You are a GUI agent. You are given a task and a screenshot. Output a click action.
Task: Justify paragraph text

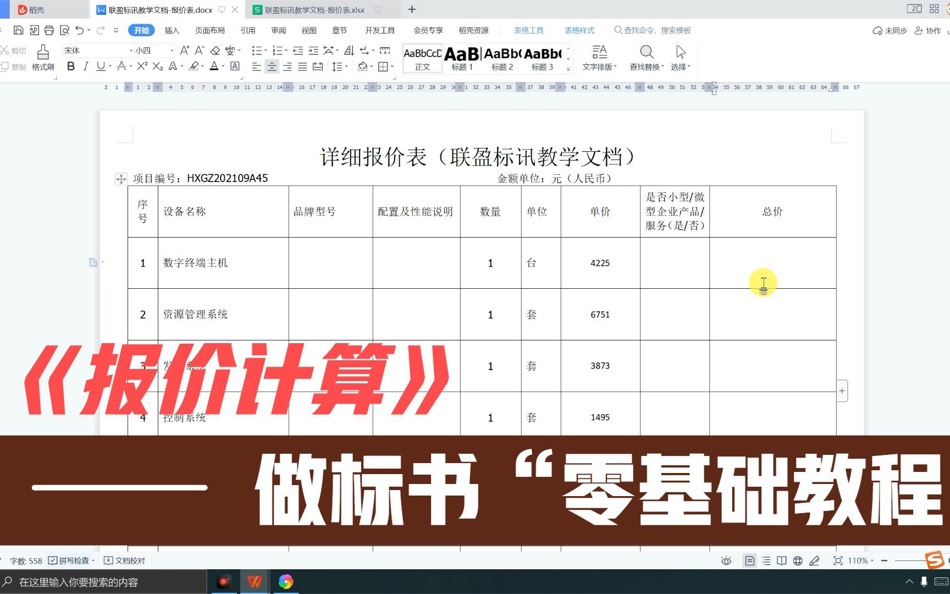[x=302, y=67]
